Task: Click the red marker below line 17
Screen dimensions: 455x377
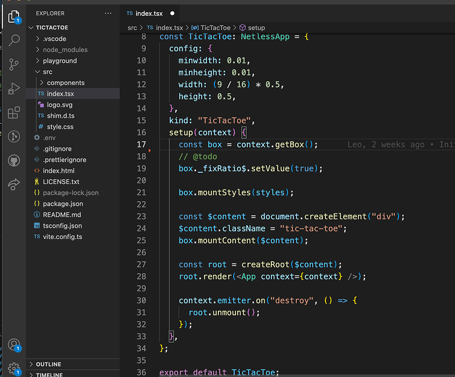Action: pyautogui.click(x=149, y=150)
